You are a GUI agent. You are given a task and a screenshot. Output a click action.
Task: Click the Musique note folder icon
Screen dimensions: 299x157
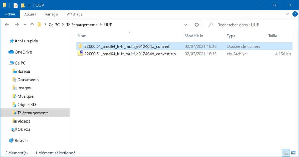(x=15, y=96)
